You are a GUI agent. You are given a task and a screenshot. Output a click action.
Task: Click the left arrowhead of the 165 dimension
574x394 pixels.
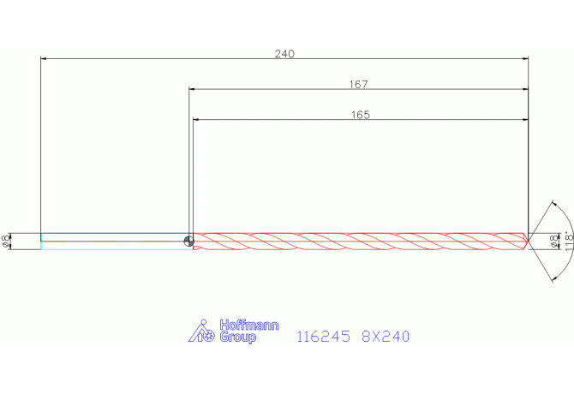[x=197, y=120]
